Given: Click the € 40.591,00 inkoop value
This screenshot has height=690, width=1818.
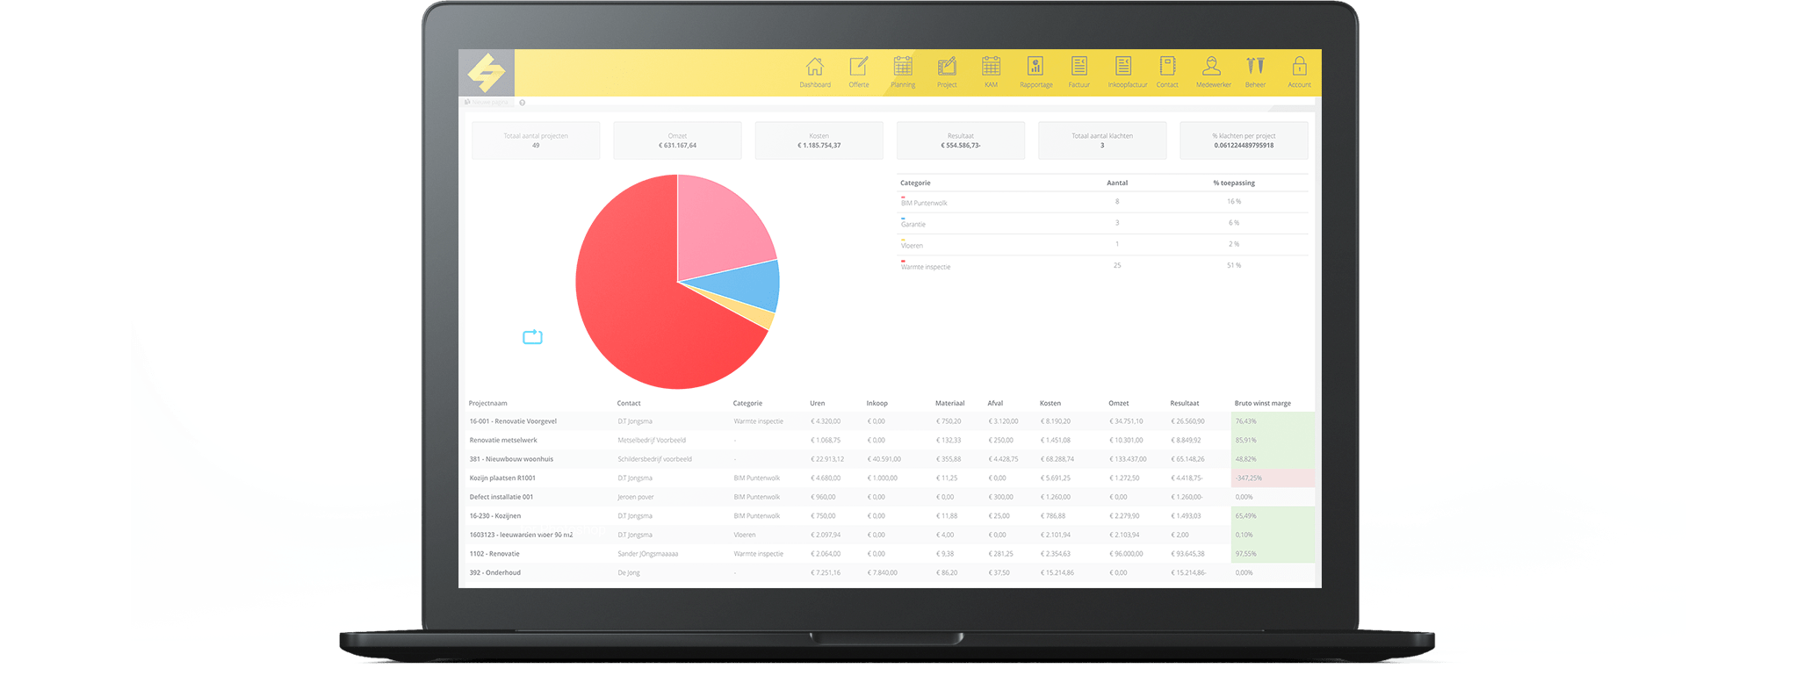Looking at the screenshot, I should [x=884, y=459].
